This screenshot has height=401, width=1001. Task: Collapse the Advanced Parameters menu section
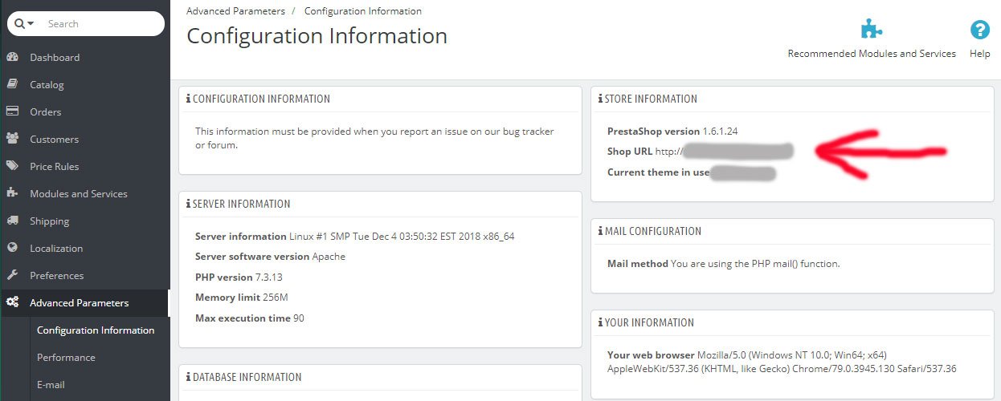click(x=79, y=303)
